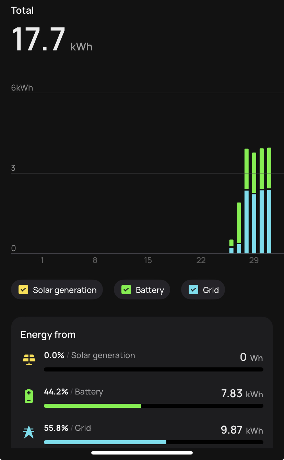
Task: Tap the home indicator bar at the bottom
Action: 142,453
